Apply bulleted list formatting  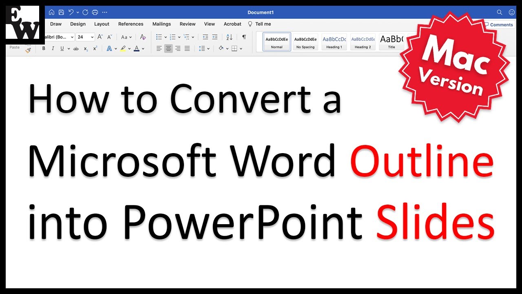click(x=159, y=37)
